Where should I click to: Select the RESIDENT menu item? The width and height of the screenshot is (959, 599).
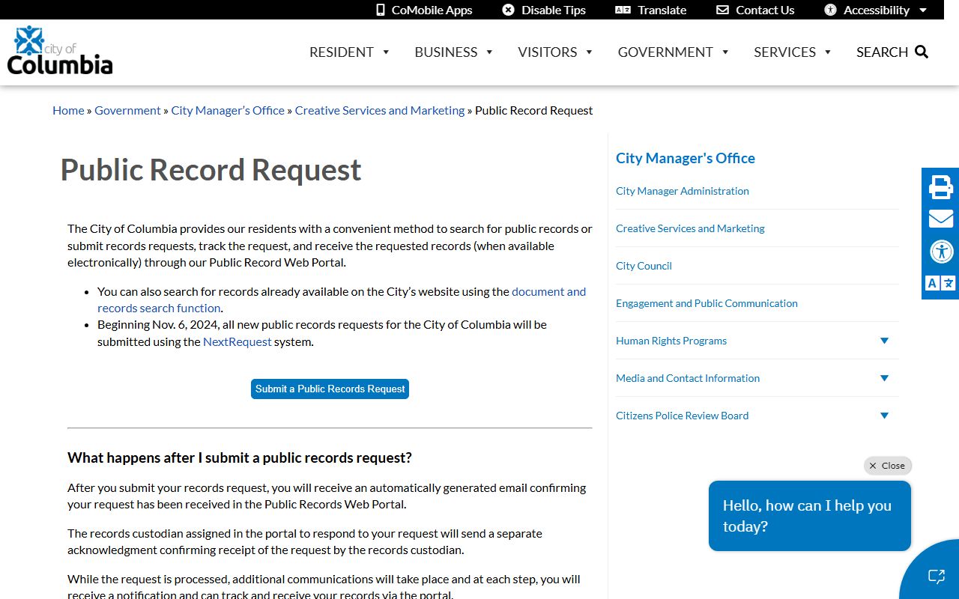coord(342,52)
